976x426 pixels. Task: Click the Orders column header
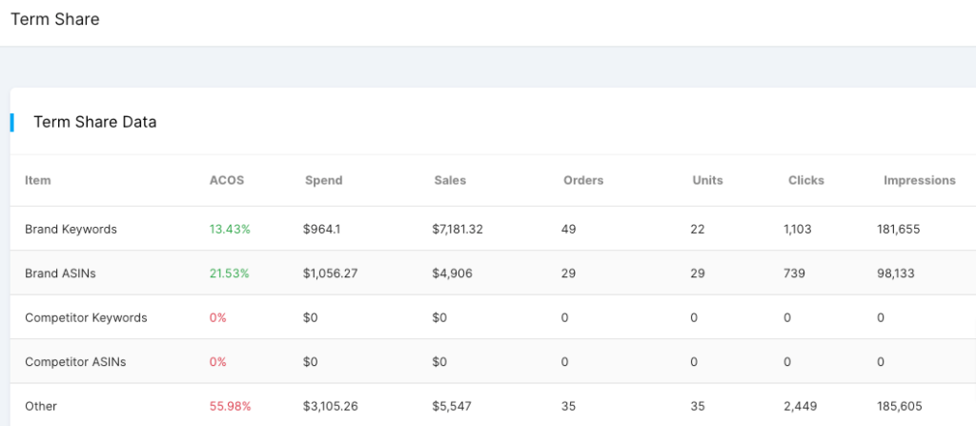583,180
